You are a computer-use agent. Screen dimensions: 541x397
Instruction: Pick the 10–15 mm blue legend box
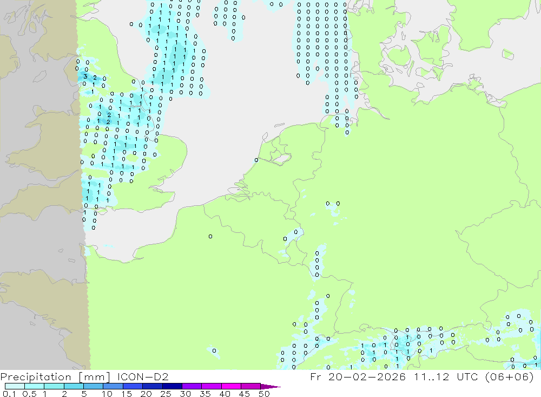(x=113, y=386)
